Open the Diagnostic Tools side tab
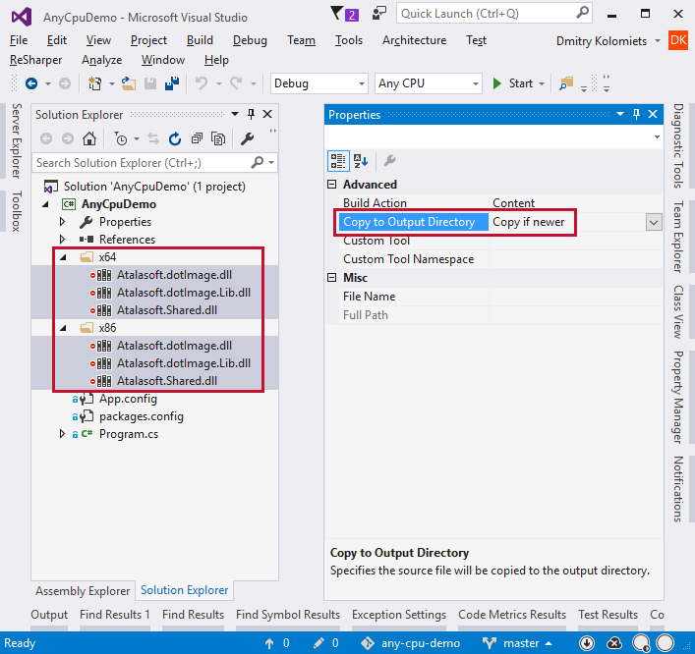Viewport: 695px width, 654px height. tap(678, 145)
